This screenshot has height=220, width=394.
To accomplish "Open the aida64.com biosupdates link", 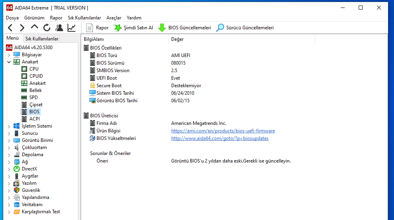I will pyautogui.click(x=220, y=138).
